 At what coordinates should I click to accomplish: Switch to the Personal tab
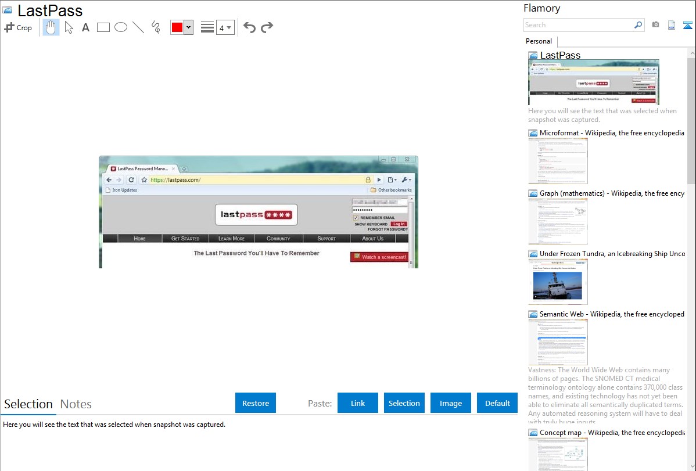pos(539,41)
